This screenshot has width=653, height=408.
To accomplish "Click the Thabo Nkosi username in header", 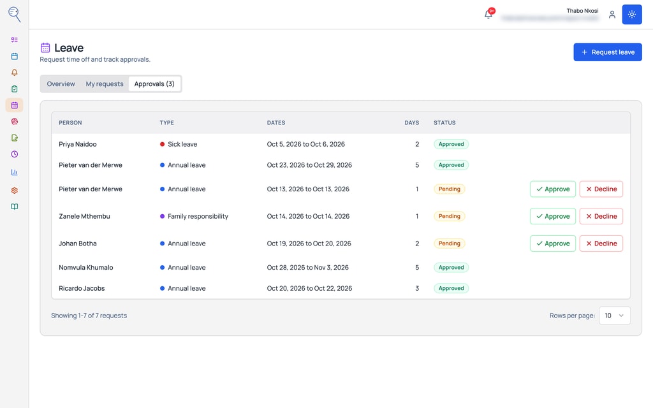I will coord(582,11).
